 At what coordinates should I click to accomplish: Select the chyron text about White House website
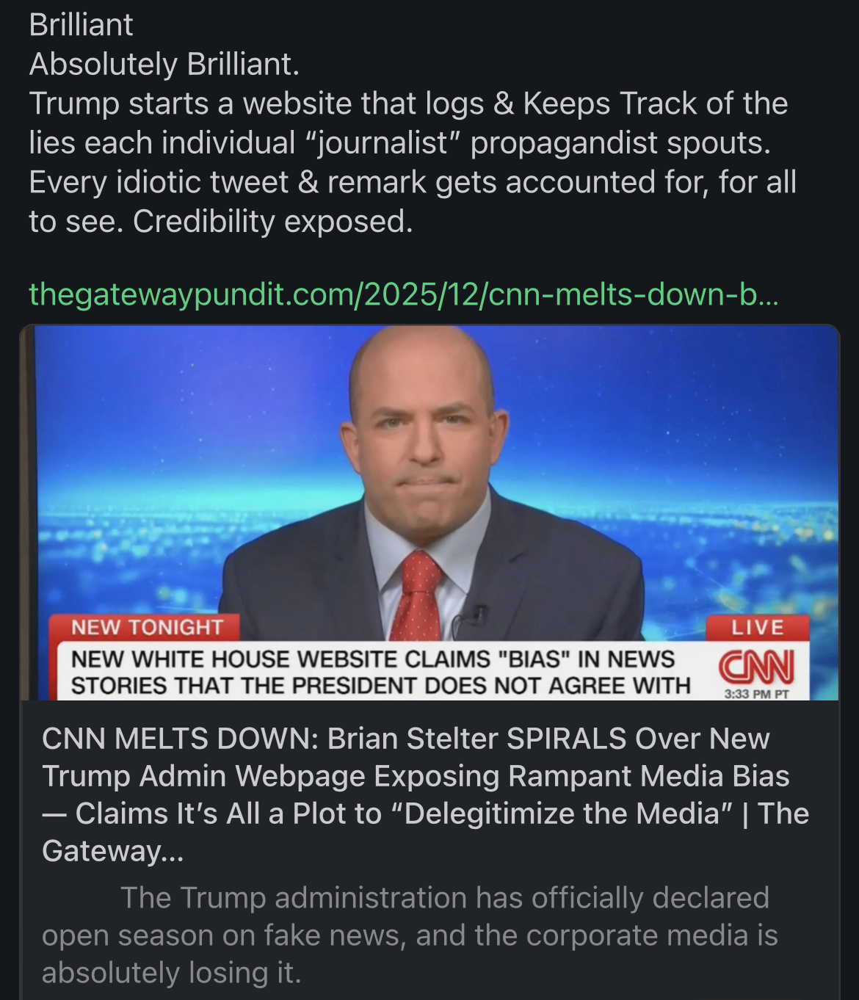pos(380,673)
